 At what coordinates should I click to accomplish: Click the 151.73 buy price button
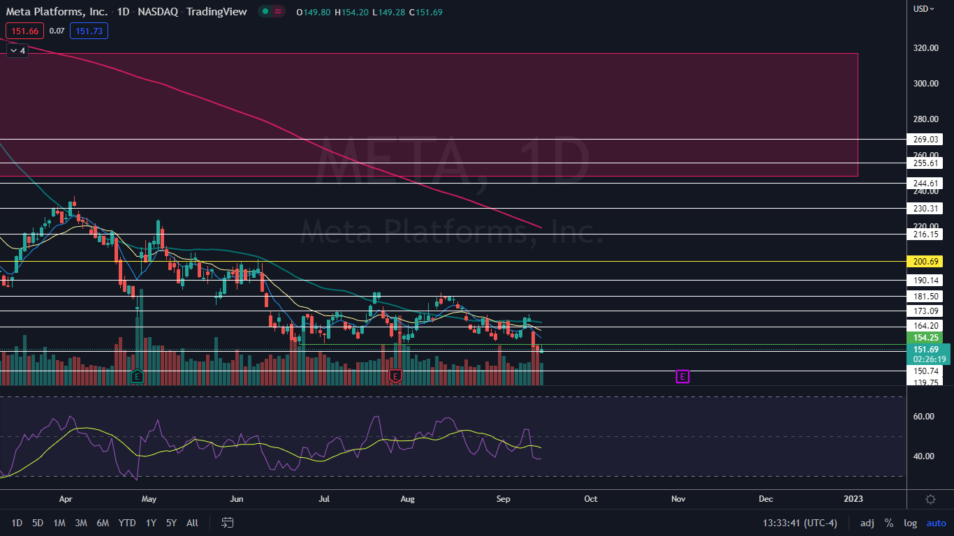(89, 31)
